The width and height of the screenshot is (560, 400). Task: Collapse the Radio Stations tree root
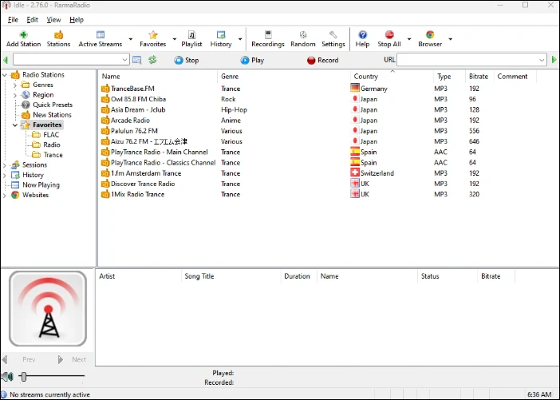click(5, 75)
